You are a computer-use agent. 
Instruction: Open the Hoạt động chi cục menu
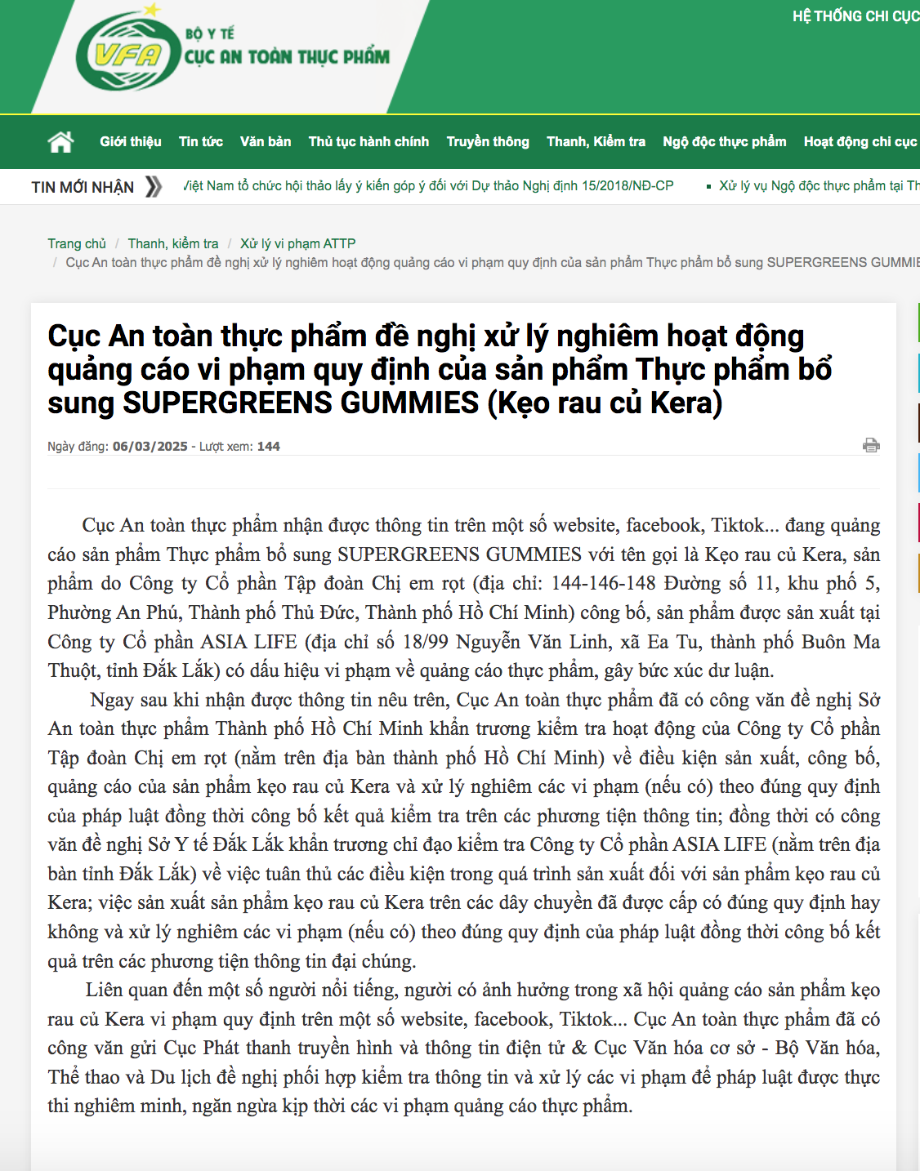(861, 142)
